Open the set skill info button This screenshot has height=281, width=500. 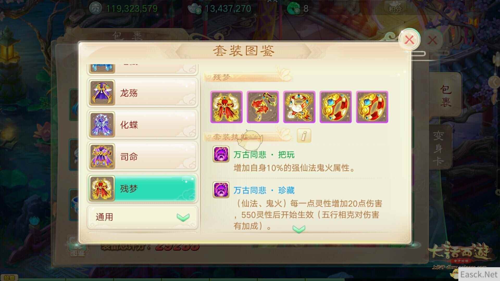pos(304,136)
